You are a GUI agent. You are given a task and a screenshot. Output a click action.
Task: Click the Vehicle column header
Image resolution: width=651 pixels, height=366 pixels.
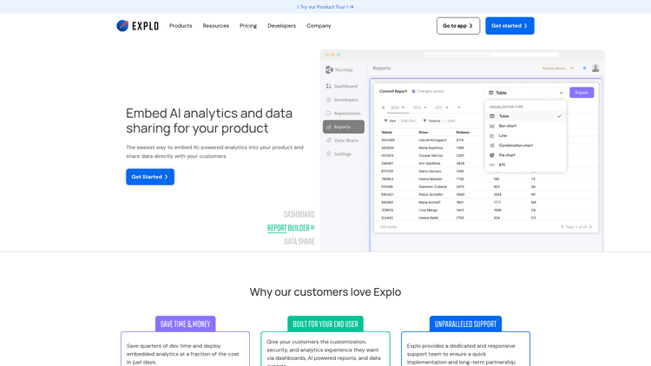pos(386,133)
